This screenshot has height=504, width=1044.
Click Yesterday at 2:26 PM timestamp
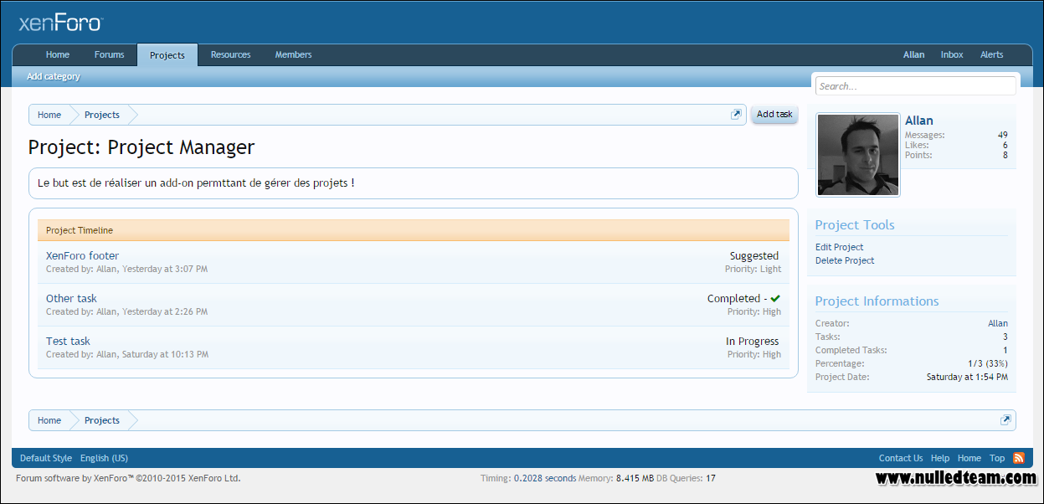(165, 312)
